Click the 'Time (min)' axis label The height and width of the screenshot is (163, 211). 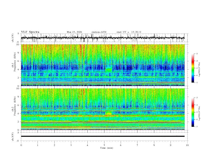tap(107, 148)
